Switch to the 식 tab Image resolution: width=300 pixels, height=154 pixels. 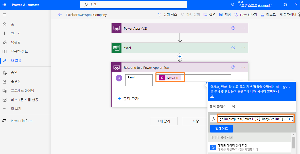coord(233,106)
